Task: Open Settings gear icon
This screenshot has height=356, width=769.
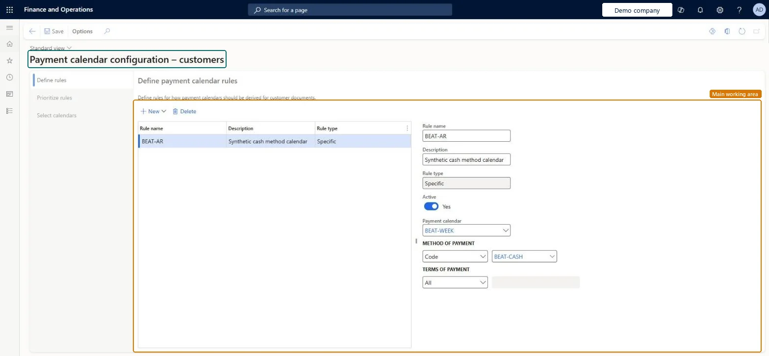Action: (x=720, y=10)
